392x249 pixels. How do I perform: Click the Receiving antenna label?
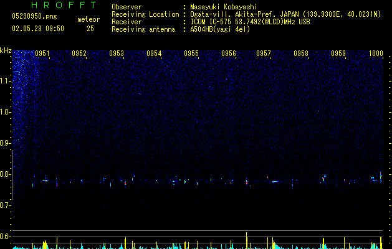click(143, 29)
